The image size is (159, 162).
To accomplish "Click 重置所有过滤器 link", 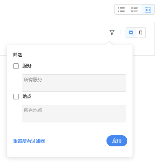I will pos(29,141).
